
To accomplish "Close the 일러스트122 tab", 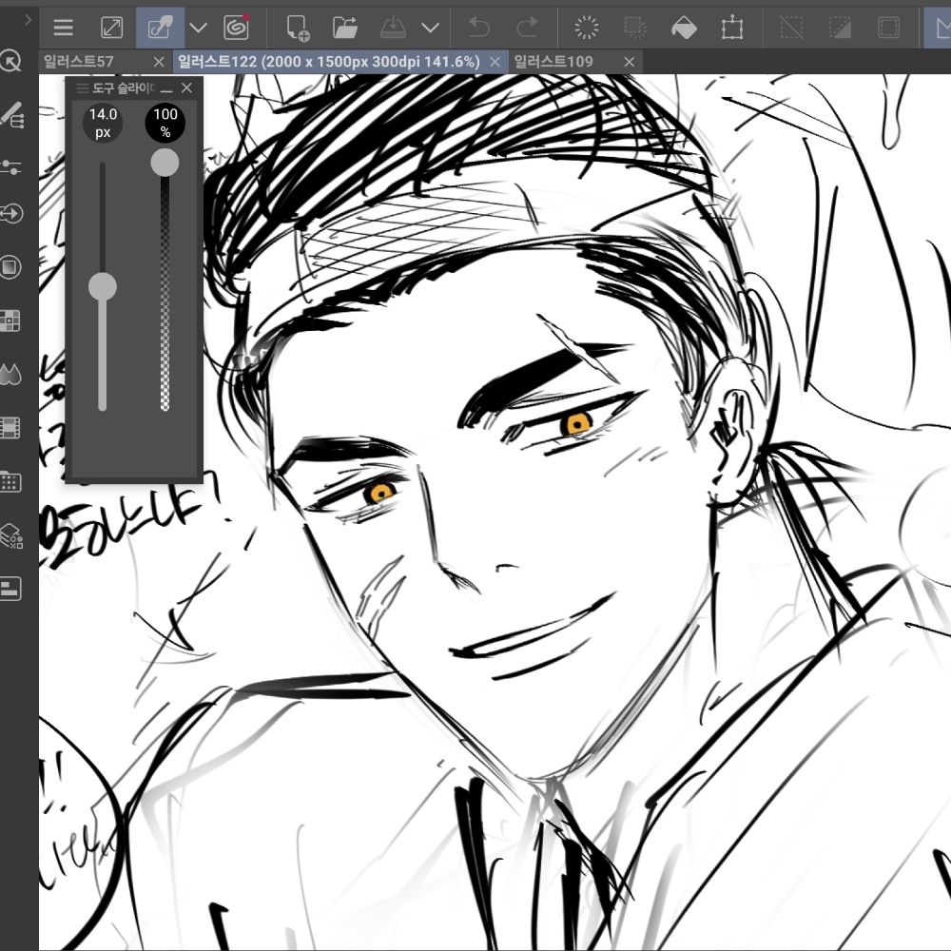I will 495,62.
